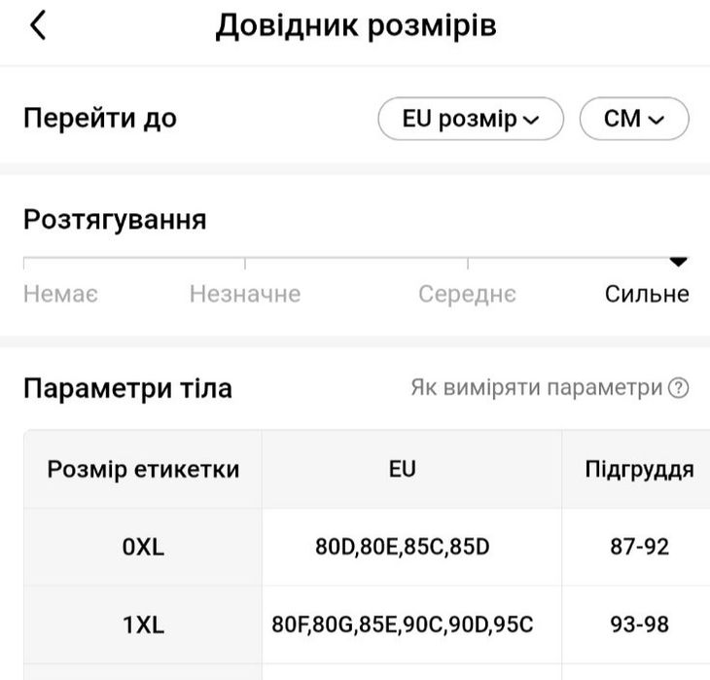Tap the back arrow icon

[x=38, y=25]
